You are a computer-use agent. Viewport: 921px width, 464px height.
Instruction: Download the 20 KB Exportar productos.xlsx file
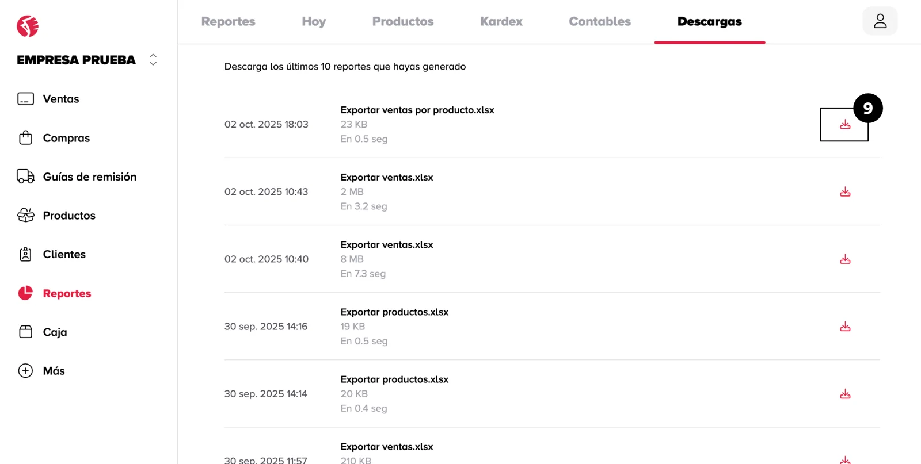point(844,394)
